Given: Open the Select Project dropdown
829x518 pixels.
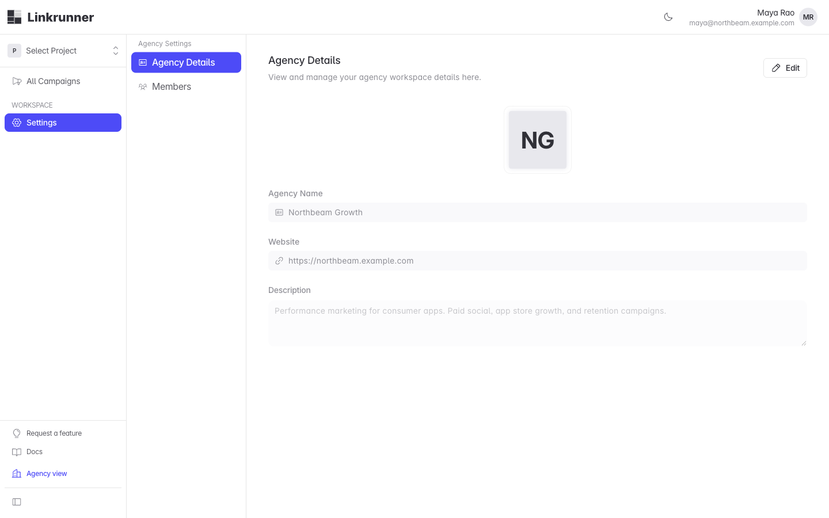Looking at the screenshot, I should (63, 51).
